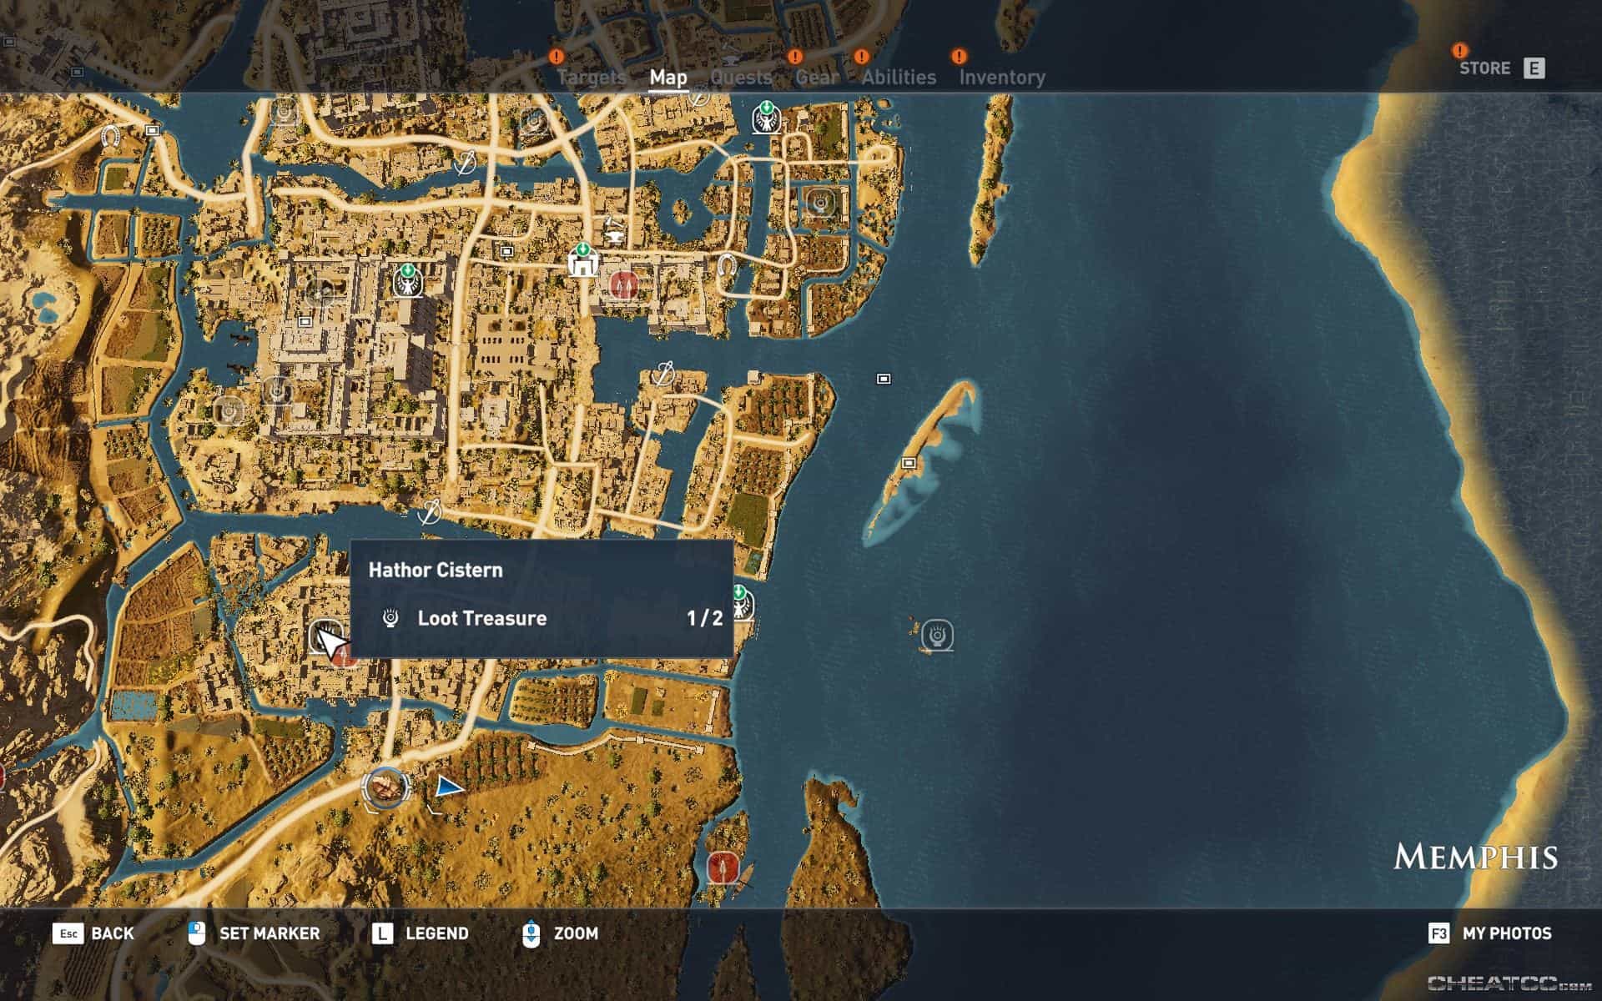This screenshot has height=1001, width=1602.
Task: Open the Gear tab
Action: tap(817, 78)
